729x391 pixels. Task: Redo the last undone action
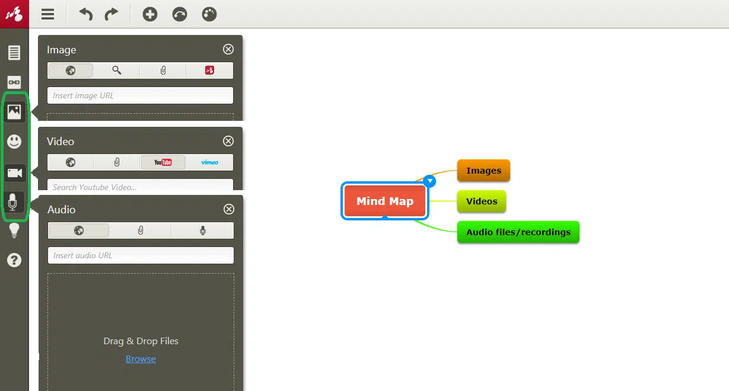pos(112,14)
